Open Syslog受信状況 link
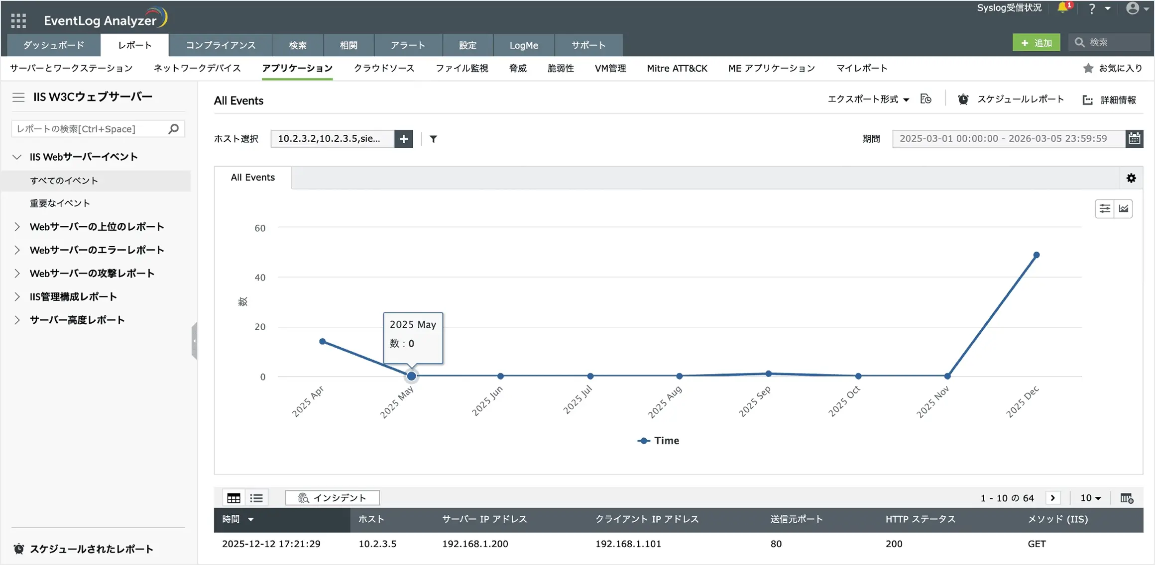 (1009, 8)
